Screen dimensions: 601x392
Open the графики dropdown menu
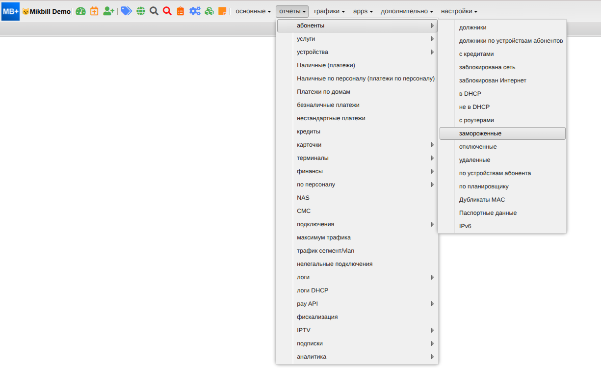pos(329,11)
